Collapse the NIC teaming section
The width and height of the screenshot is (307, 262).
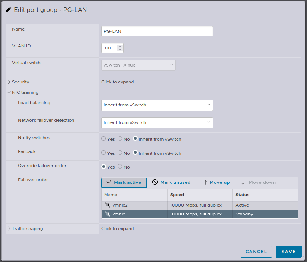click(x=9, y=92)
